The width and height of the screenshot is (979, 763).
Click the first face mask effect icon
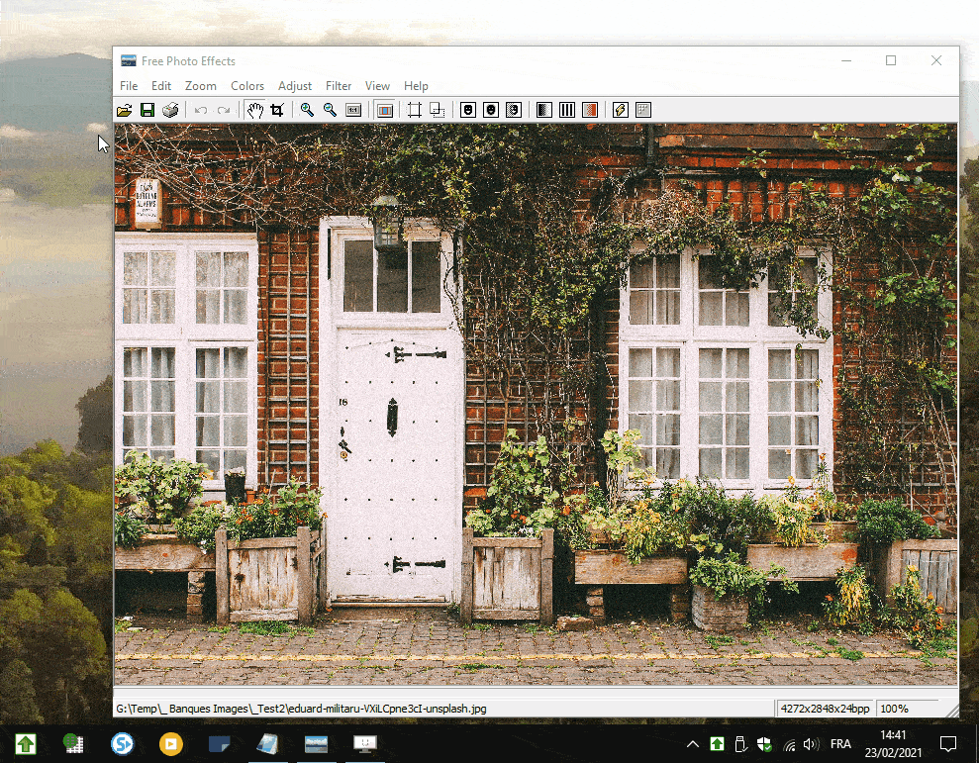coord(467,111)
